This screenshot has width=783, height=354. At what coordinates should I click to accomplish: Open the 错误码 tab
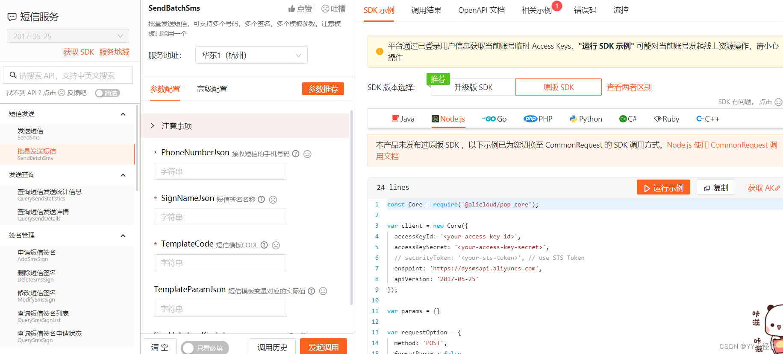click(x=585, y=10)
